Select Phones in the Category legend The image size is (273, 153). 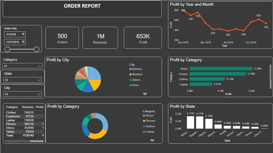pos(149,121)
